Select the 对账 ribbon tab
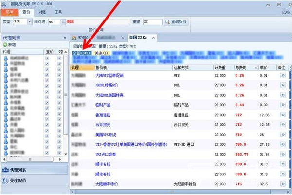Image resolution: width=292 pixels, height=195 pixels. pyautogui.click(x=42, y=11)
